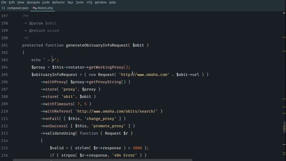Image resolution: width=286 pixels, height=161 pixels.
Task: Click the composer.json file type icon
Action: tap(3, 8)
